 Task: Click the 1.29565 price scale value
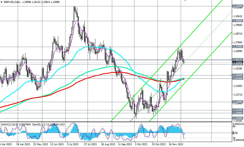coord(238,25)
